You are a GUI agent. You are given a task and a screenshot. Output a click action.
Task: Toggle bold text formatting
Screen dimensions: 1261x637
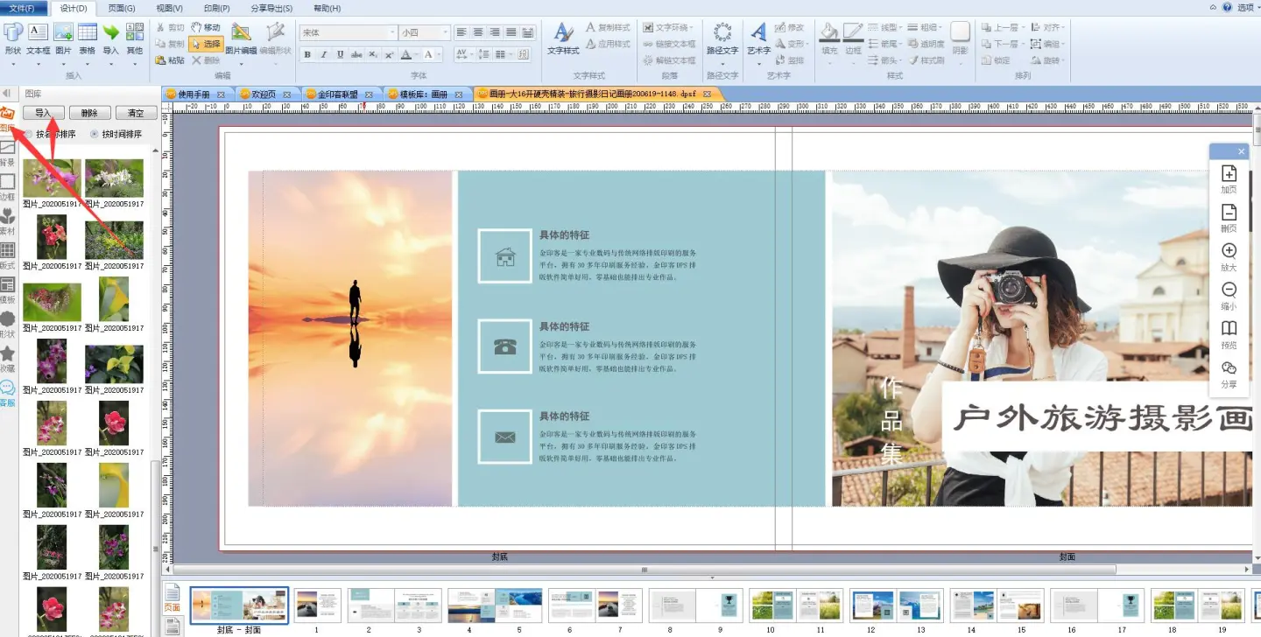click(307, 54)
